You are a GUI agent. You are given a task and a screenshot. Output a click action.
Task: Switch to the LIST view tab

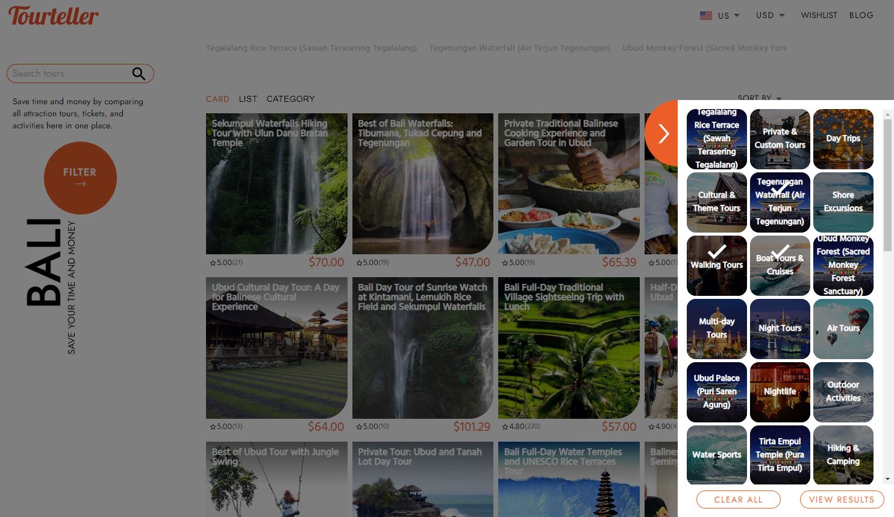tap(248, 99)
